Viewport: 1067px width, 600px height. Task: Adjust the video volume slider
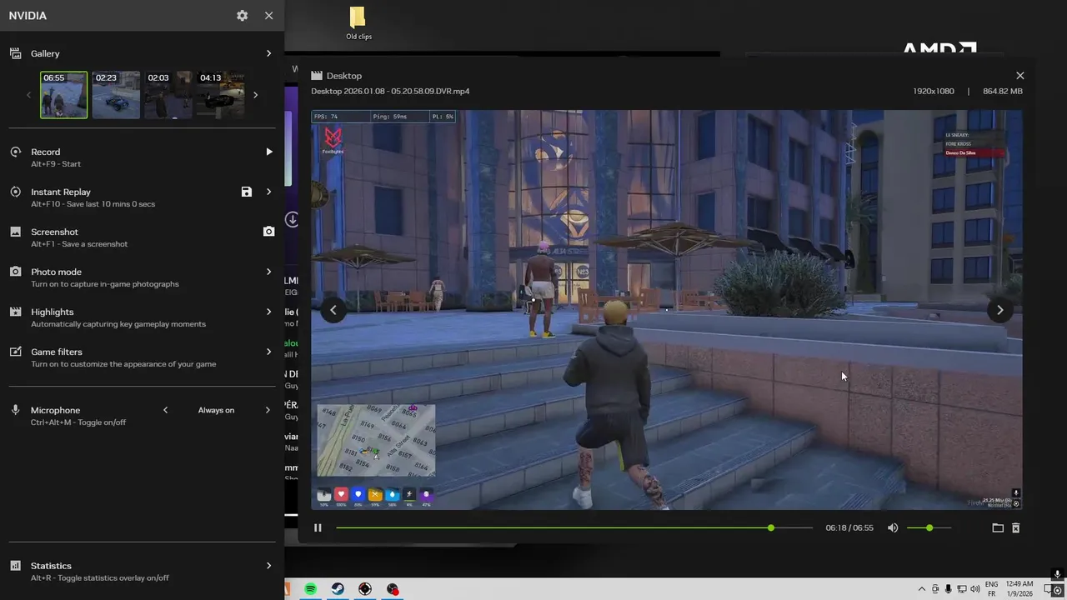(929, 527)
